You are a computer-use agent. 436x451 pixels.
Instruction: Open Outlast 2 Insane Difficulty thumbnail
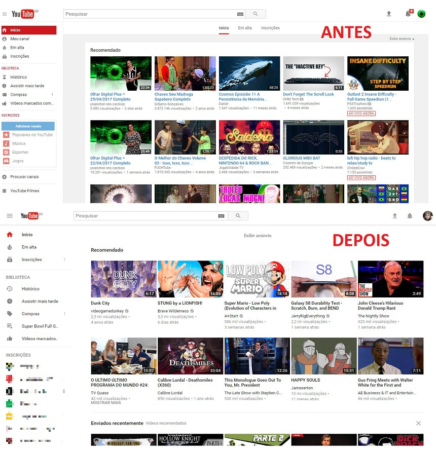(x=378, y=73)
